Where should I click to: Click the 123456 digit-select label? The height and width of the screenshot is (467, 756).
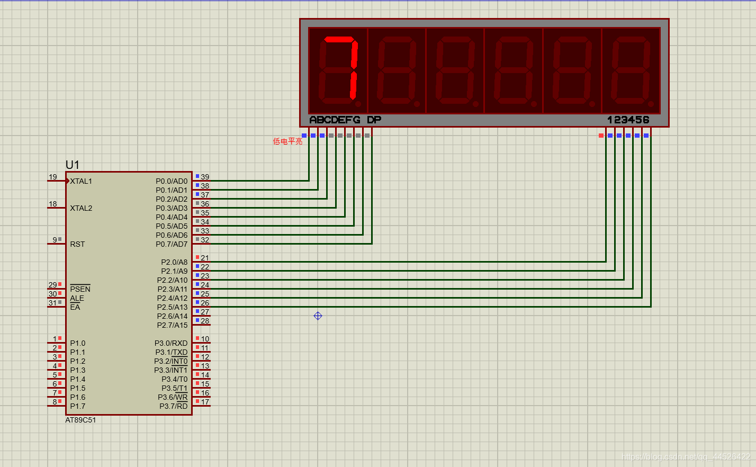pos(628,120)
